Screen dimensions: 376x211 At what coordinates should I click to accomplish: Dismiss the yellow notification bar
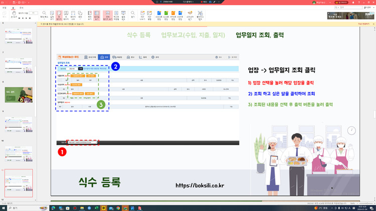(x=373, y=24)
